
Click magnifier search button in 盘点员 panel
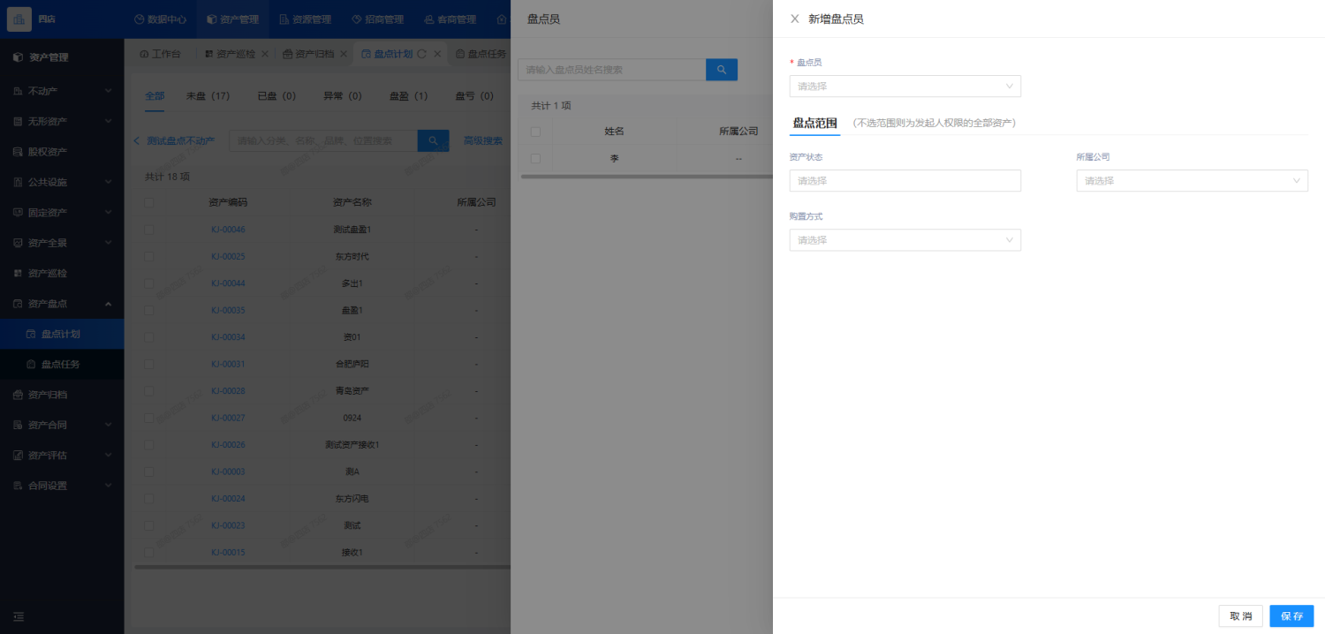(722, 70)
